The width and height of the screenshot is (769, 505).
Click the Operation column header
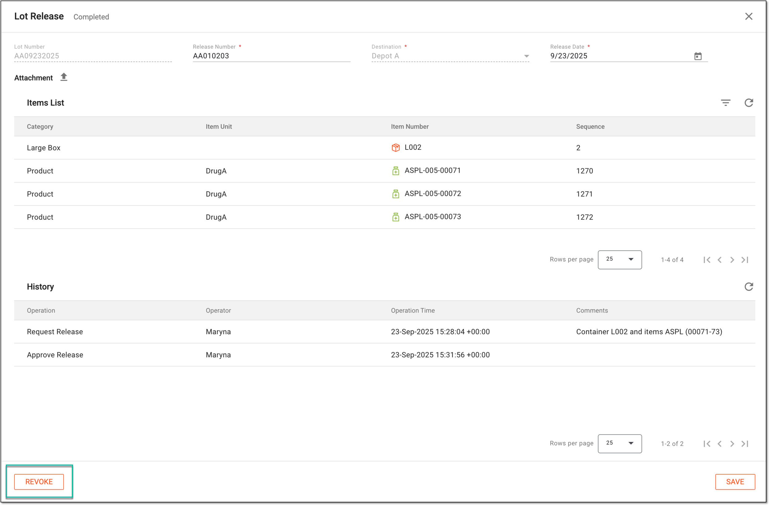pos(41,311)
